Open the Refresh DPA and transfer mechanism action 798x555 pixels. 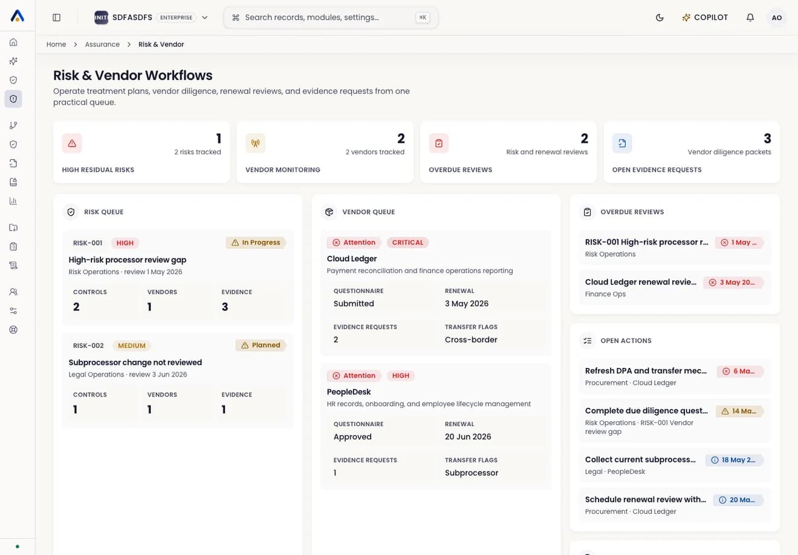(675, 376)
